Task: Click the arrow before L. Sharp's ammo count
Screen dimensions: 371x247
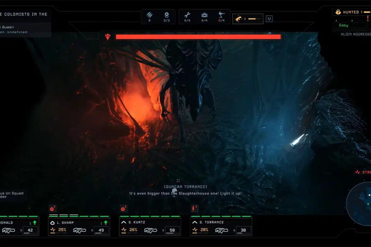Action: pyautogui.click(x=92, y=230)
